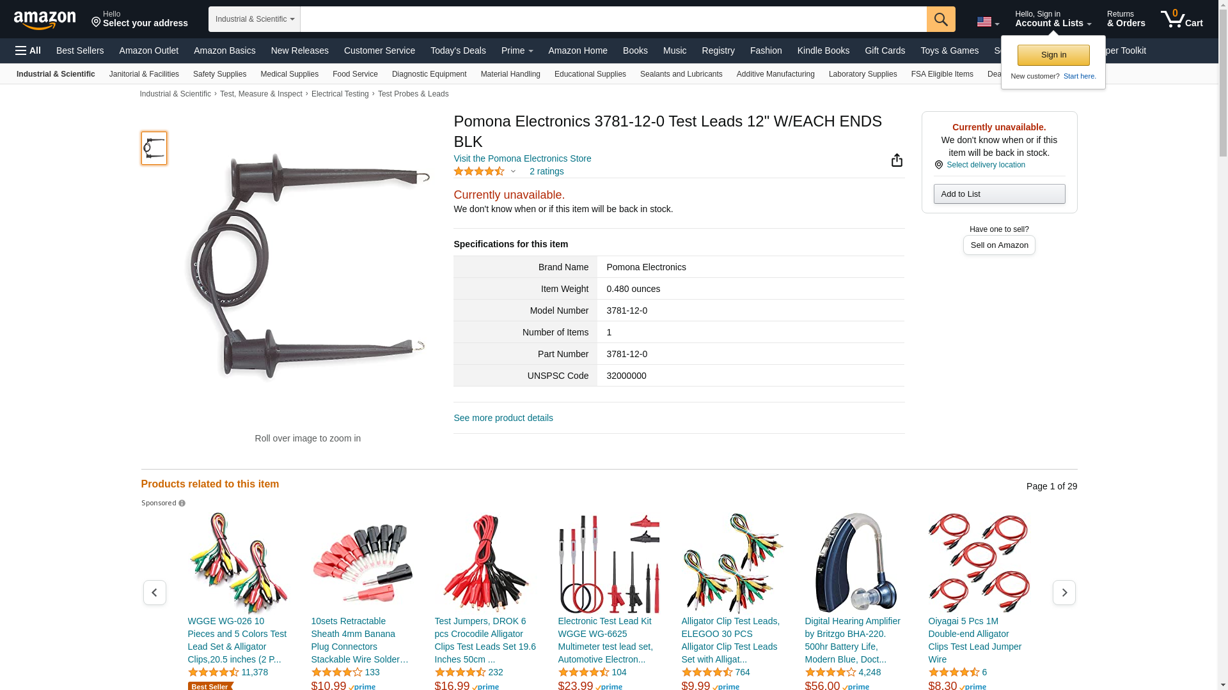Click the US flag language selector
This screenshot has width=1228, height=690.
pos(988,22)
